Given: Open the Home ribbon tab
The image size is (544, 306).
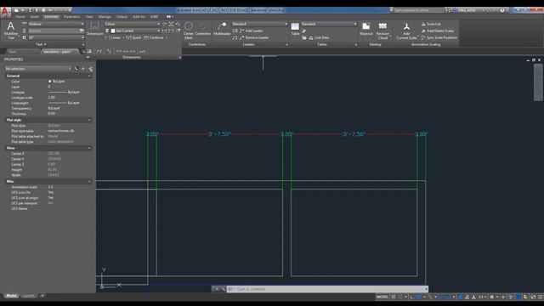Looking at the screenshot, I should pos(20,17).
